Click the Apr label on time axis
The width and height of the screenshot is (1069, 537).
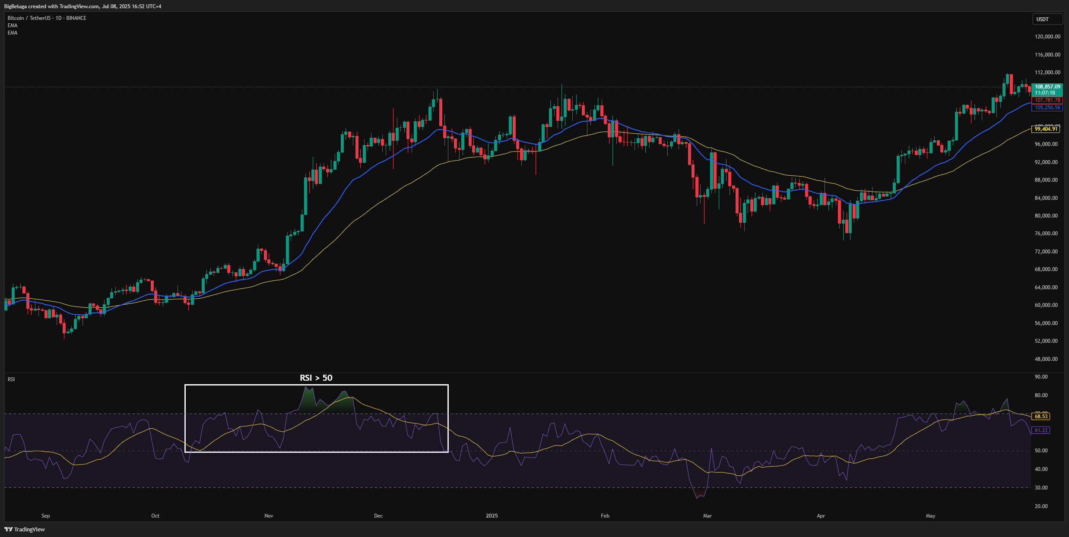tap(821, 516)
